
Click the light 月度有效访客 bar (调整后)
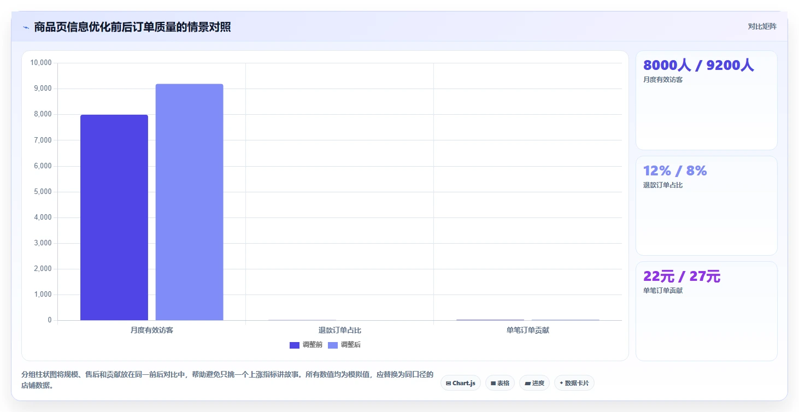coord(189,202)
